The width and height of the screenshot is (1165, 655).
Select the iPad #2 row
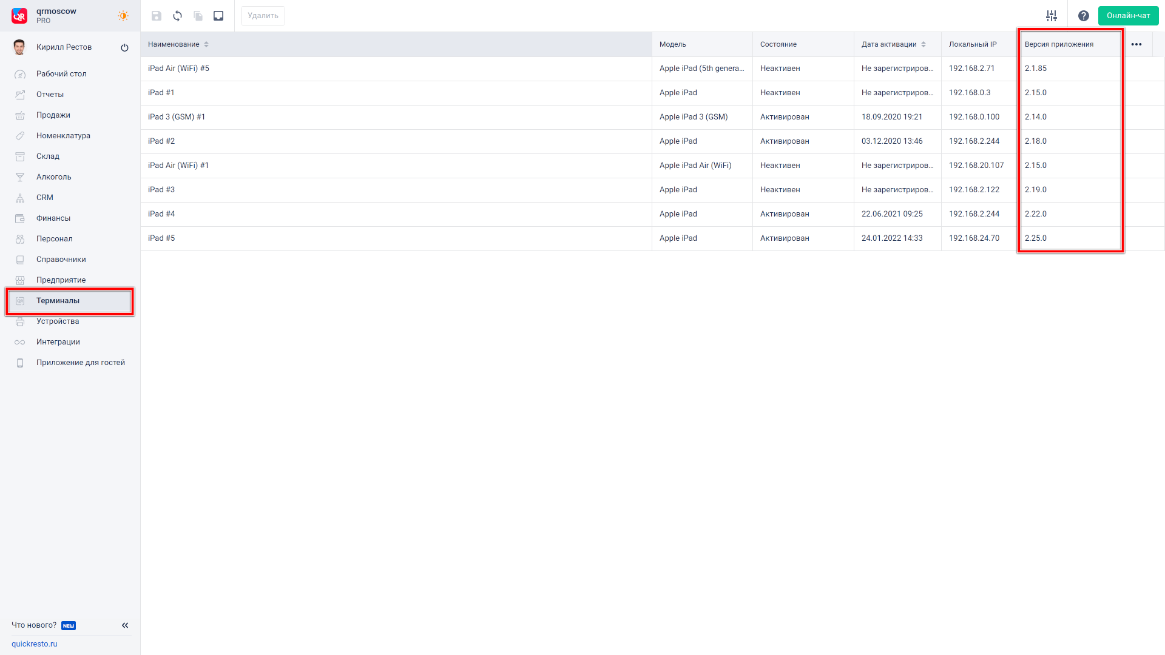pyautogui.click(x=652, y=141)
